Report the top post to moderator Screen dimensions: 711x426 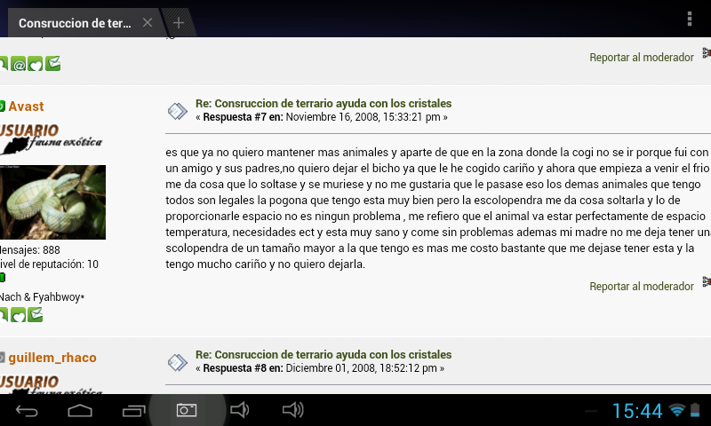(641, 58)
